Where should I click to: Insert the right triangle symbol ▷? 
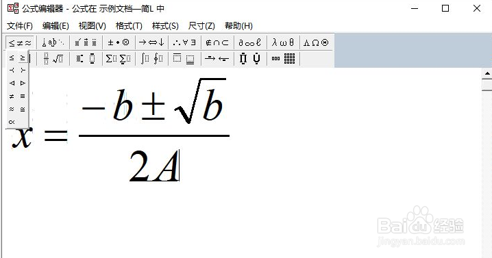pos(23,83)
